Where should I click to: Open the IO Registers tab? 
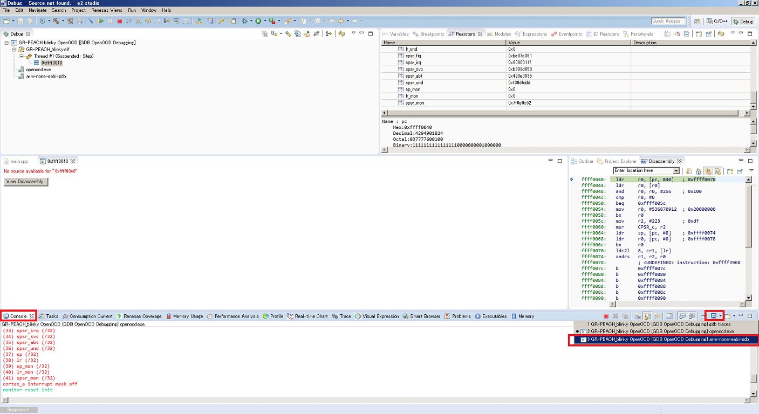pyautogui.click(x=603, y=33)
